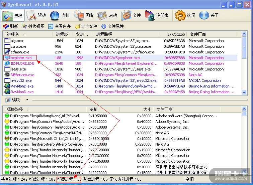Click module size 0x208000

143,133
